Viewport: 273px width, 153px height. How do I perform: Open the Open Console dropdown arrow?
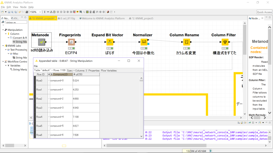click(x=263, y=123)
